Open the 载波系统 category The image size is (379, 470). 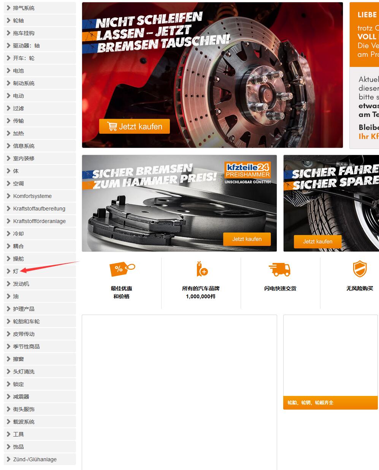coord(40,422)
